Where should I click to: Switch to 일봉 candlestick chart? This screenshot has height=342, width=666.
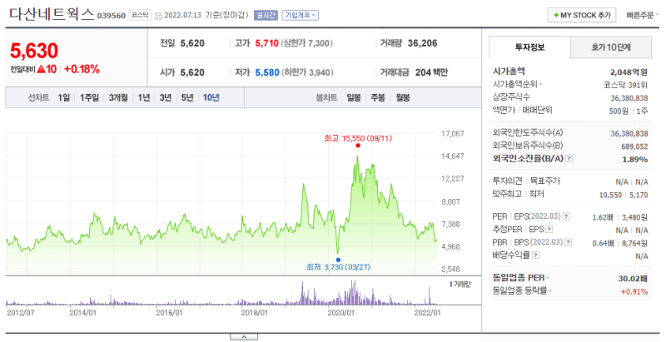354,97
